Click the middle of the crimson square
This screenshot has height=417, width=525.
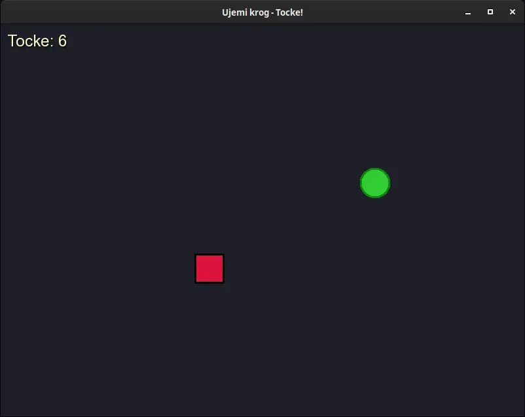(x=209, y=269)
